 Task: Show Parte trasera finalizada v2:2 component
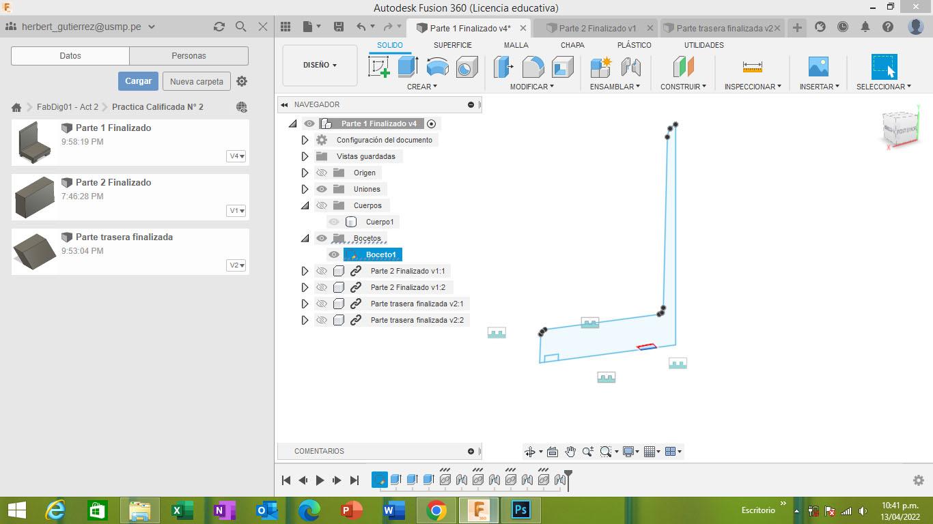coord(322,320)
